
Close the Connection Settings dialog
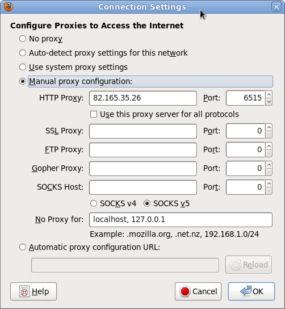coord(276,7)
